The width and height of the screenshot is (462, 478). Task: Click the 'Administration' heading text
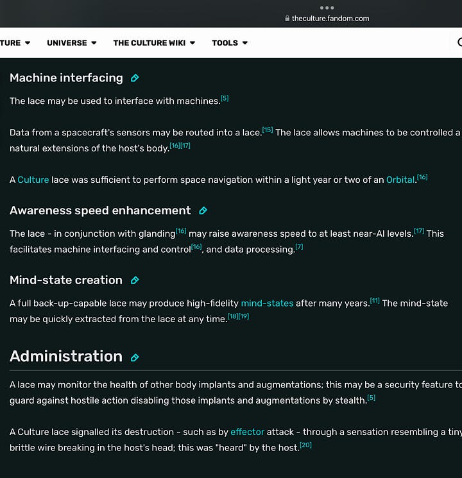click(x=66, y=356)
